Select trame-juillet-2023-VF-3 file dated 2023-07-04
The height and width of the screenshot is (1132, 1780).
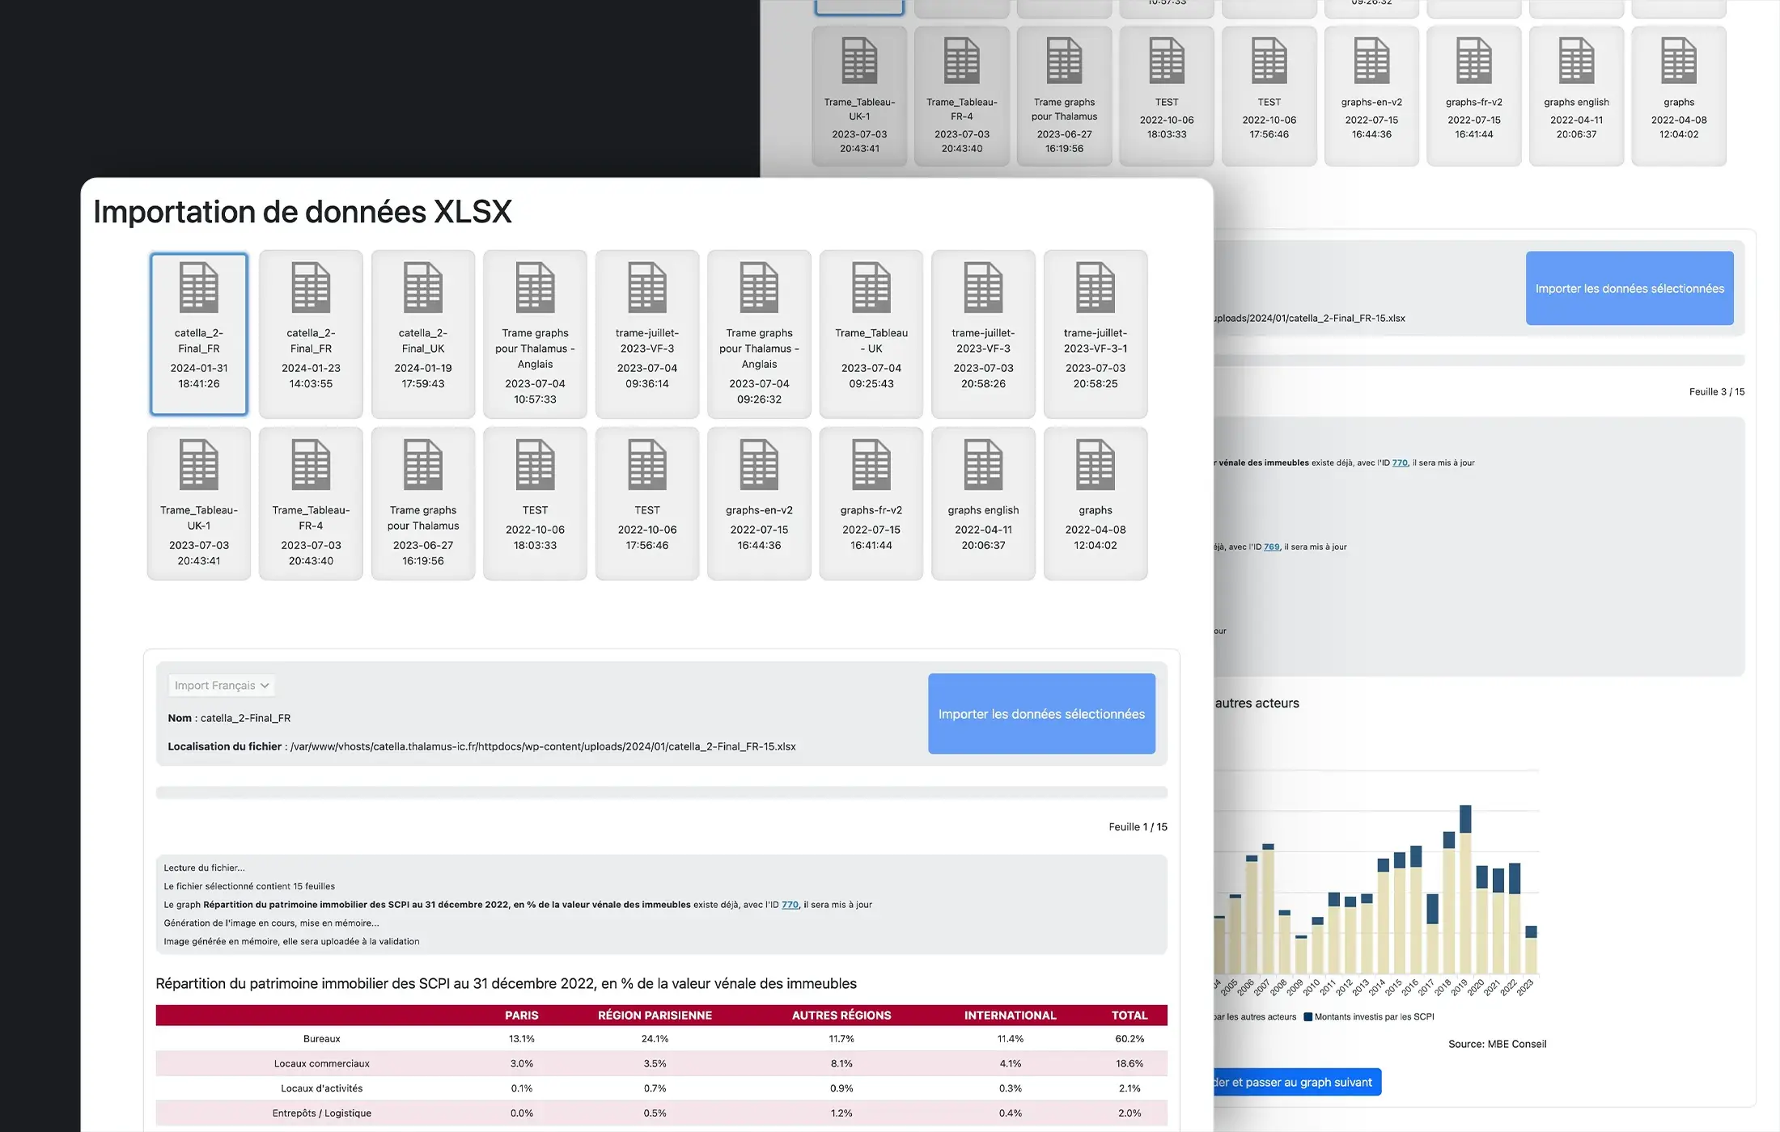coord(647,334)
